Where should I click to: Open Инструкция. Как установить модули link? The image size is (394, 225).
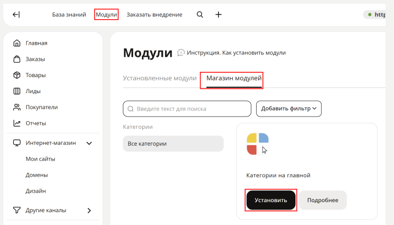pyautogui.click(x=236, y=53)
